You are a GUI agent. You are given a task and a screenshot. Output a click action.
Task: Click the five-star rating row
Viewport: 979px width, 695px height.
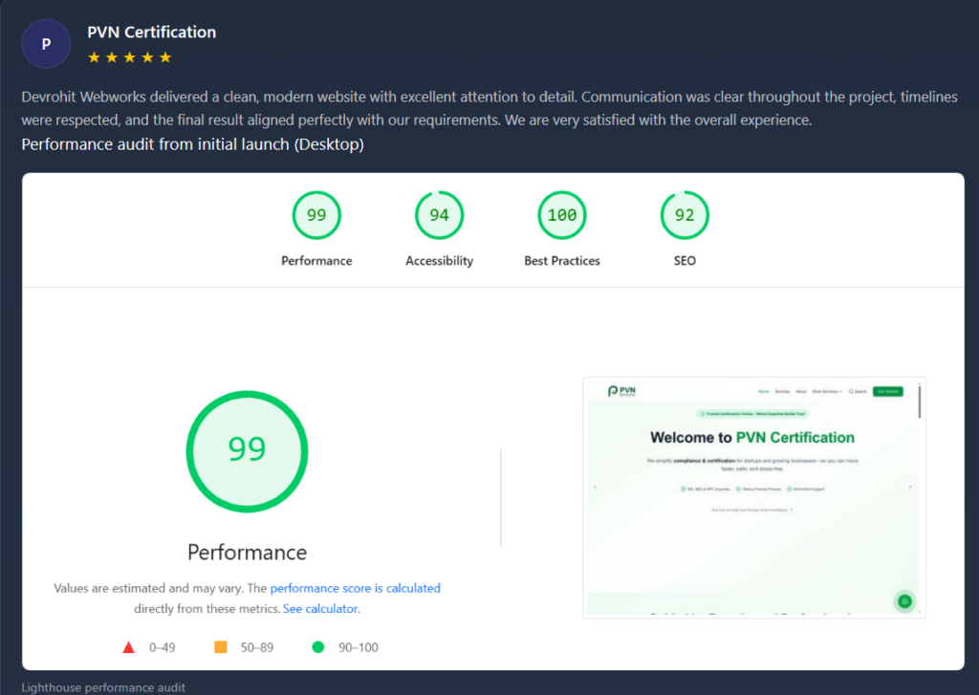coord(129,57)
